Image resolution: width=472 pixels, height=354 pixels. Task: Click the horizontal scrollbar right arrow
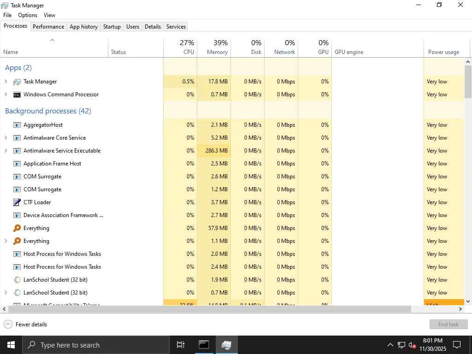point(460,309)
